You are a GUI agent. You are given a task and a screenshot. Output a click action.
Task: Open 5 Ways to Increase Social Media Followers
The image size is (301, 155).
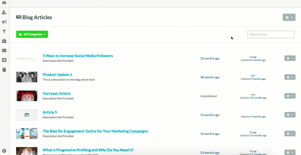(x=78, y=56)
